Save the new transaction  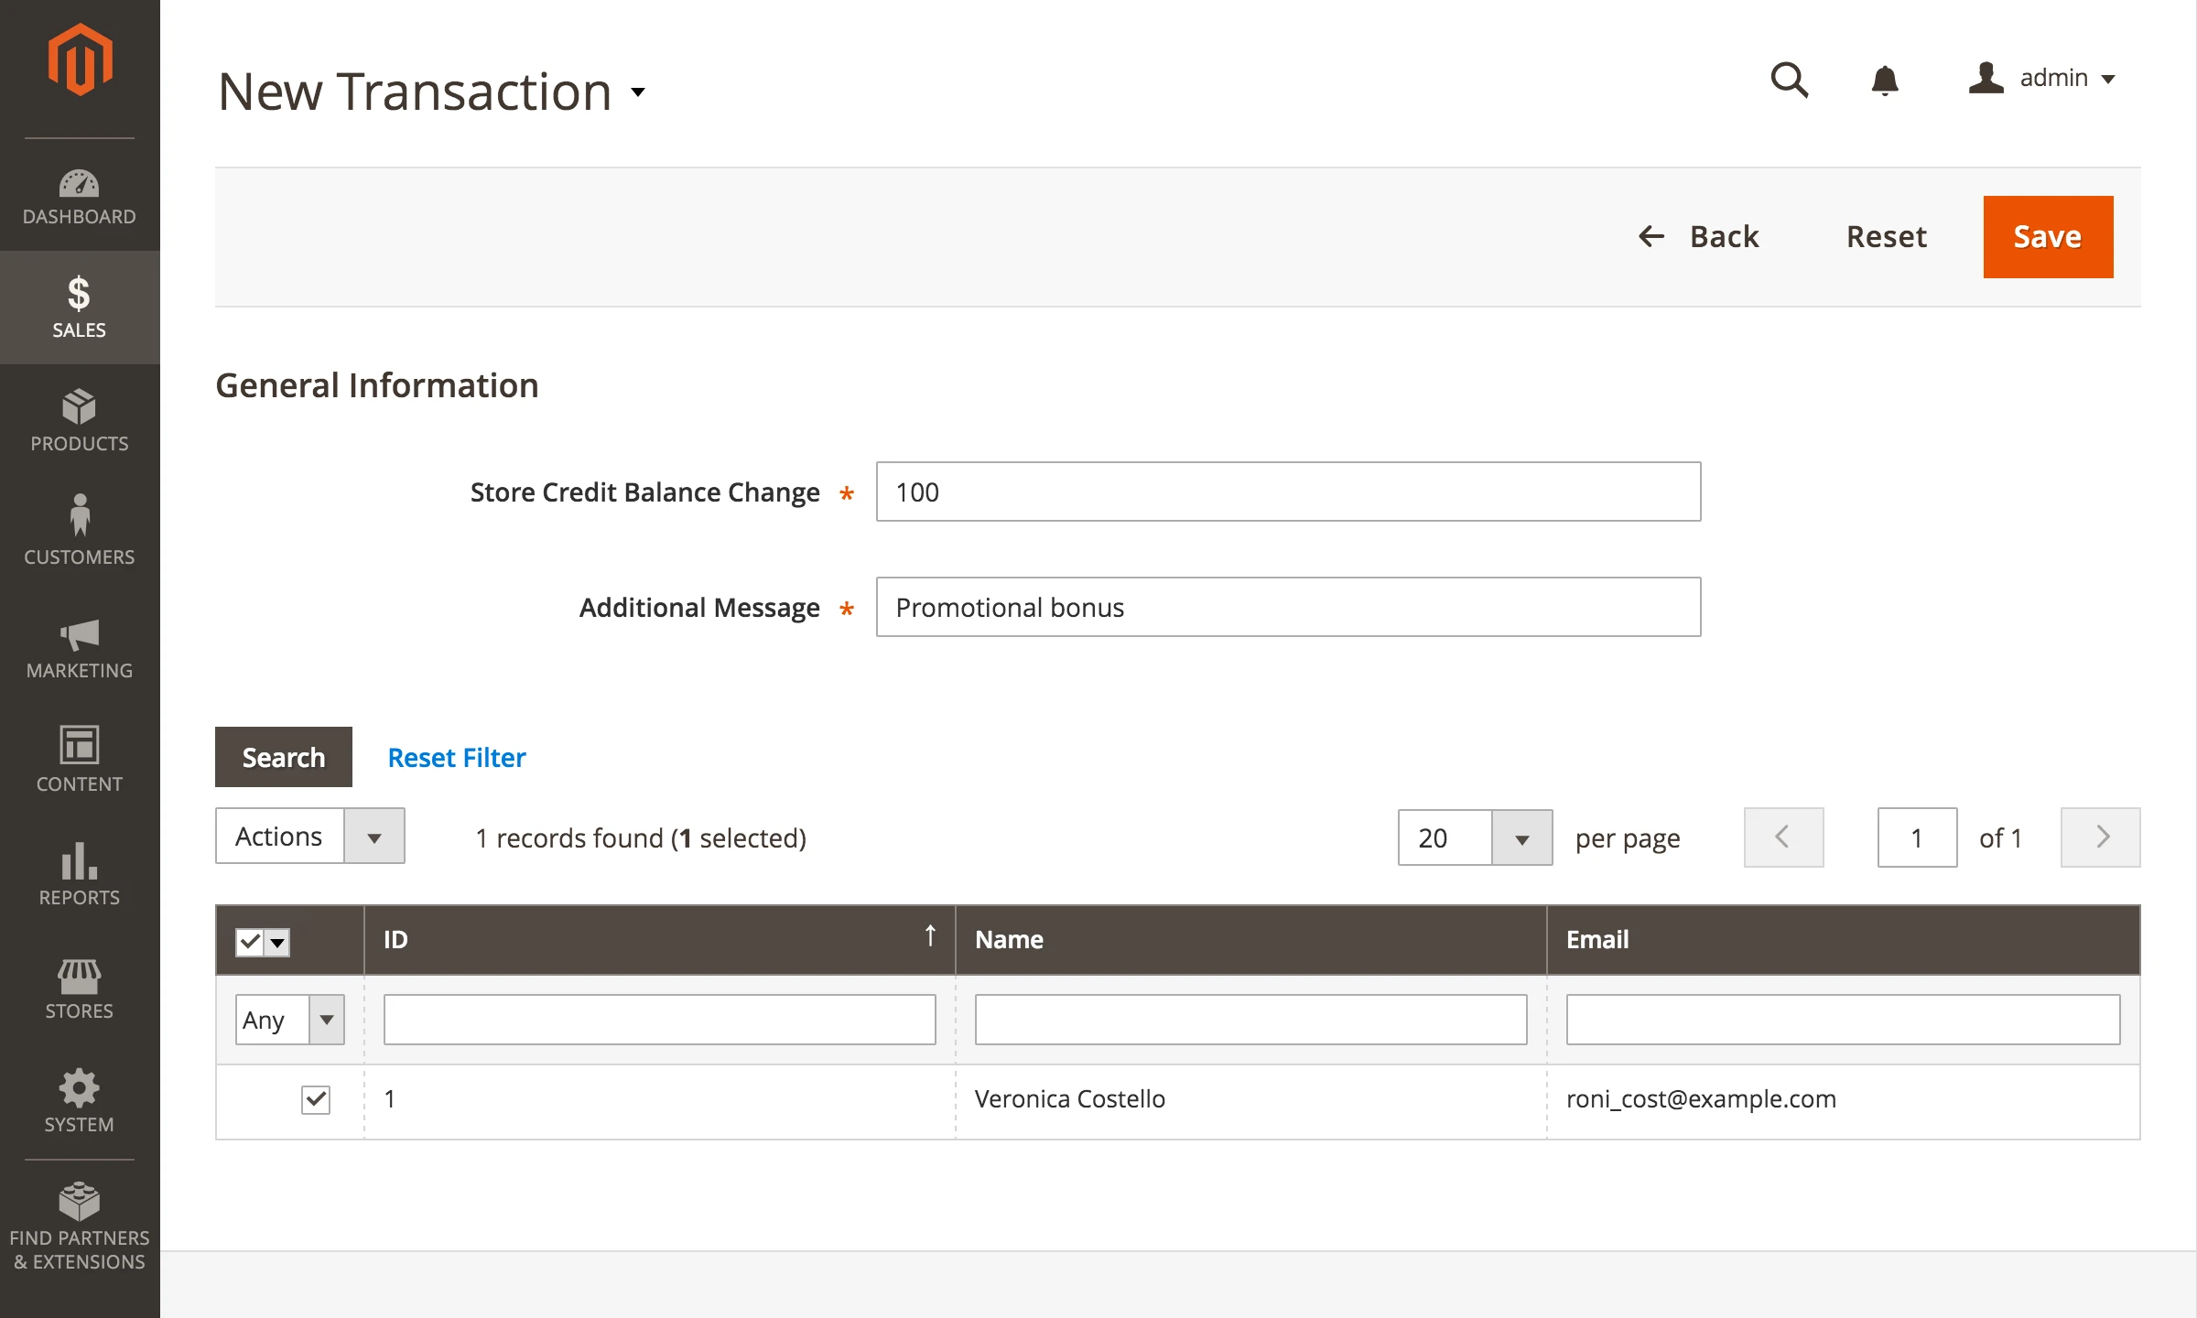point(2047,236)
